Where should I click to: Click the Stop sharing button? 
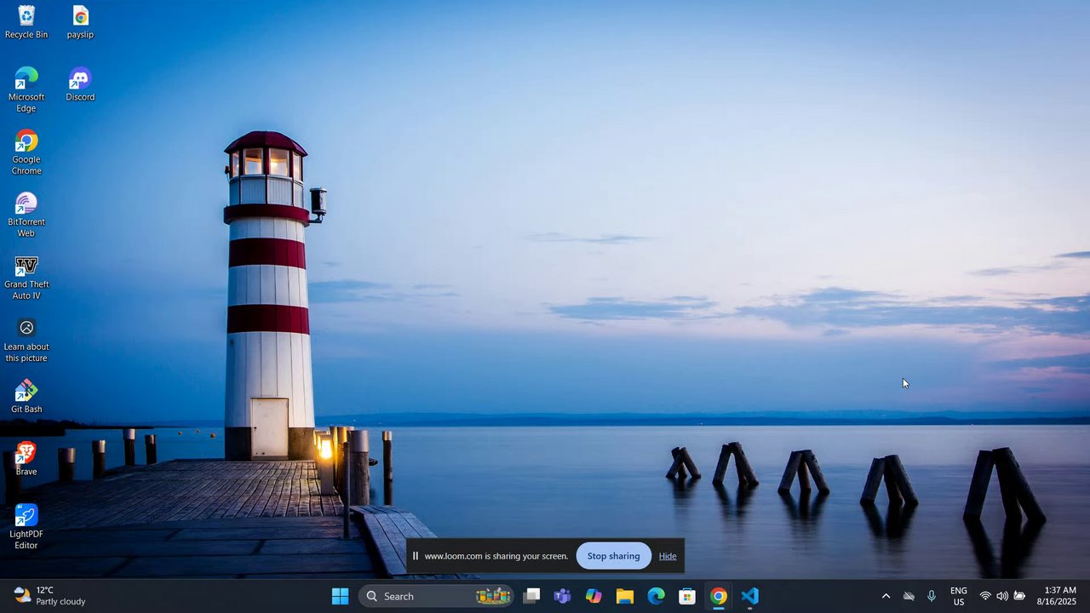coord(613,556)
